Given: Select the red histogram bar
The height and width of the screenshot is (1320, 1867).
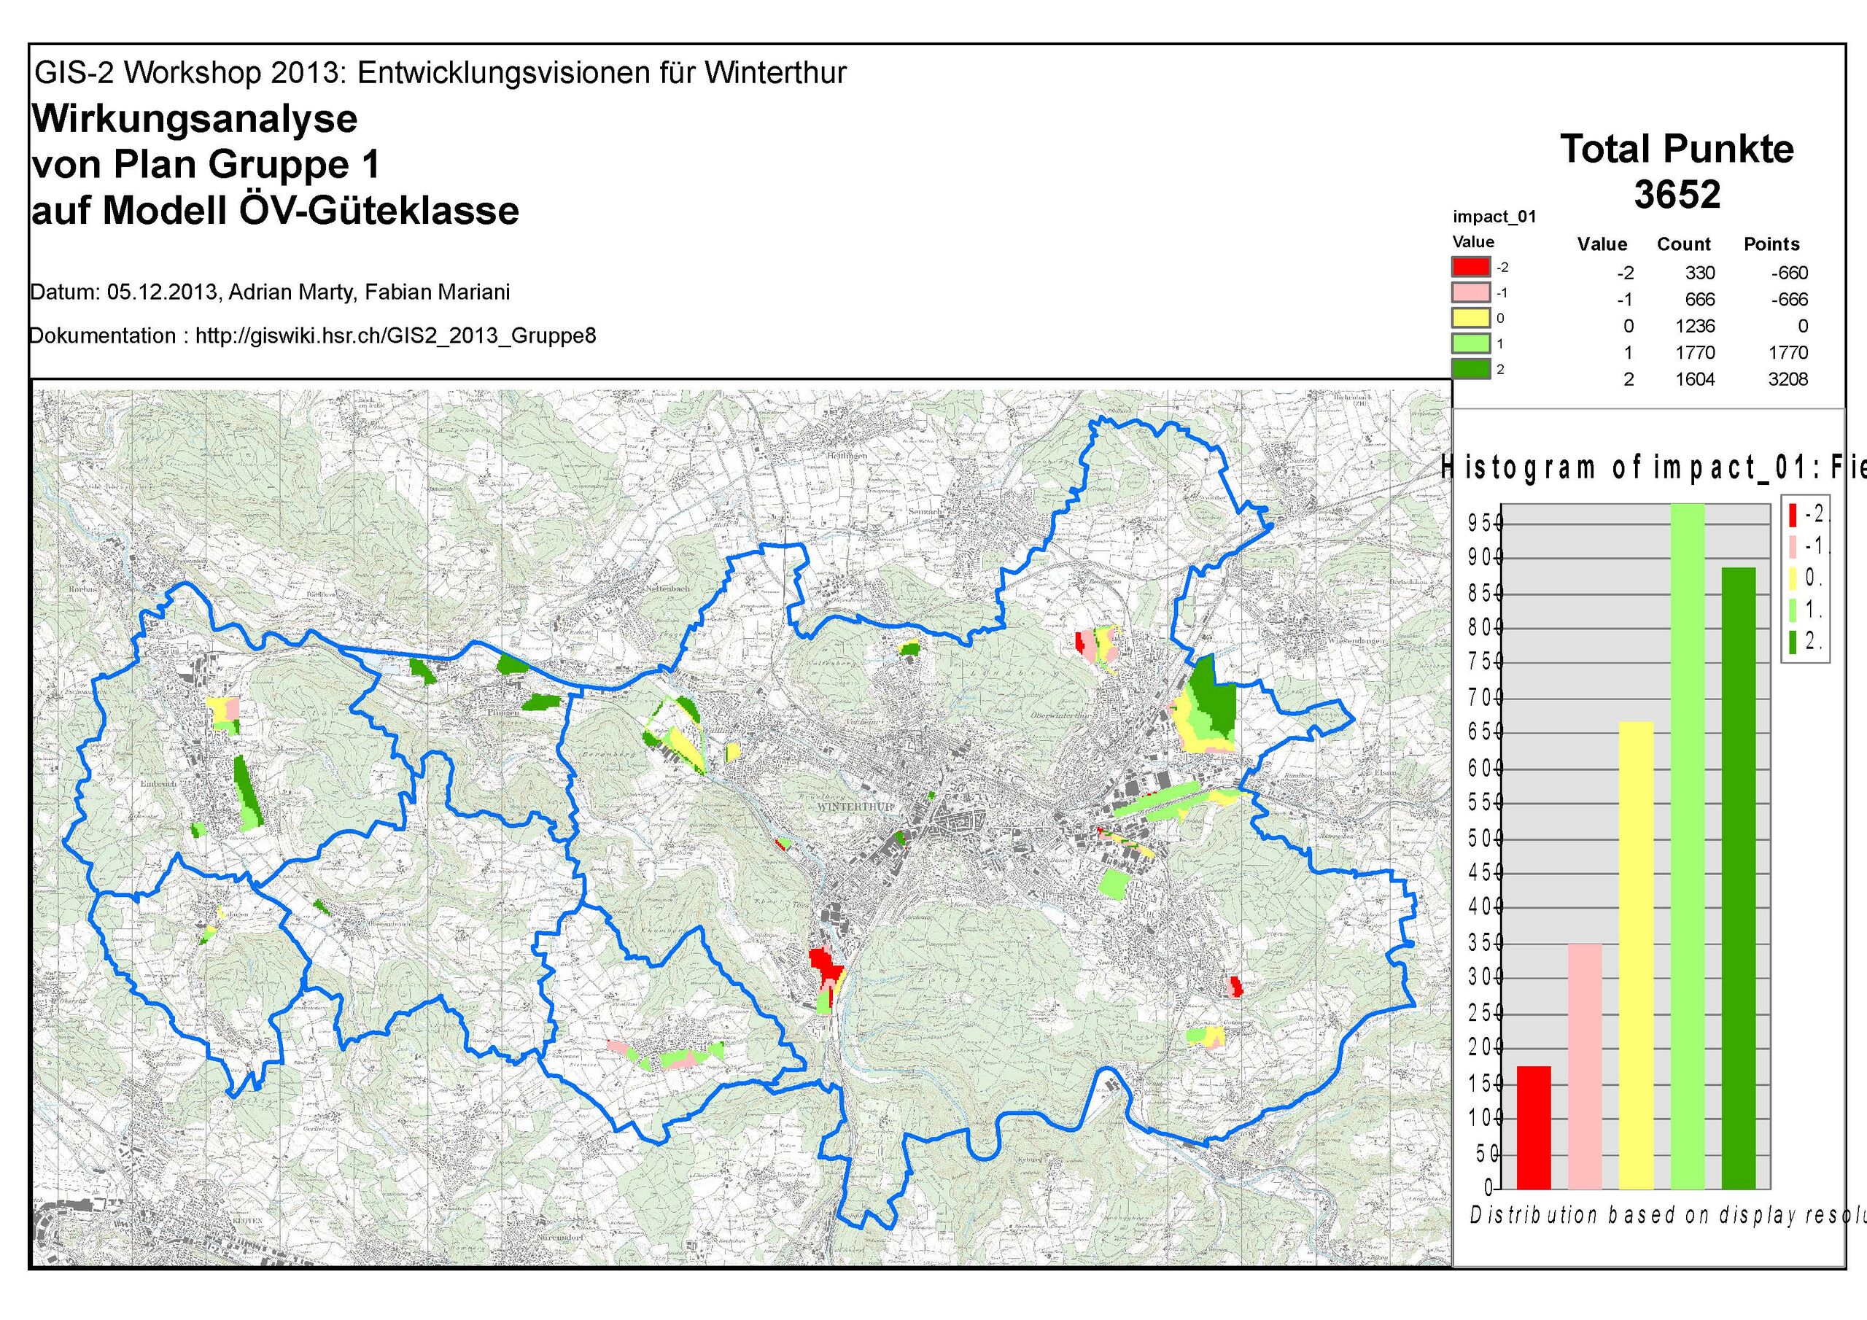Looking at the screenshot, I should pyautogui.click(x=1534, y=1127).
